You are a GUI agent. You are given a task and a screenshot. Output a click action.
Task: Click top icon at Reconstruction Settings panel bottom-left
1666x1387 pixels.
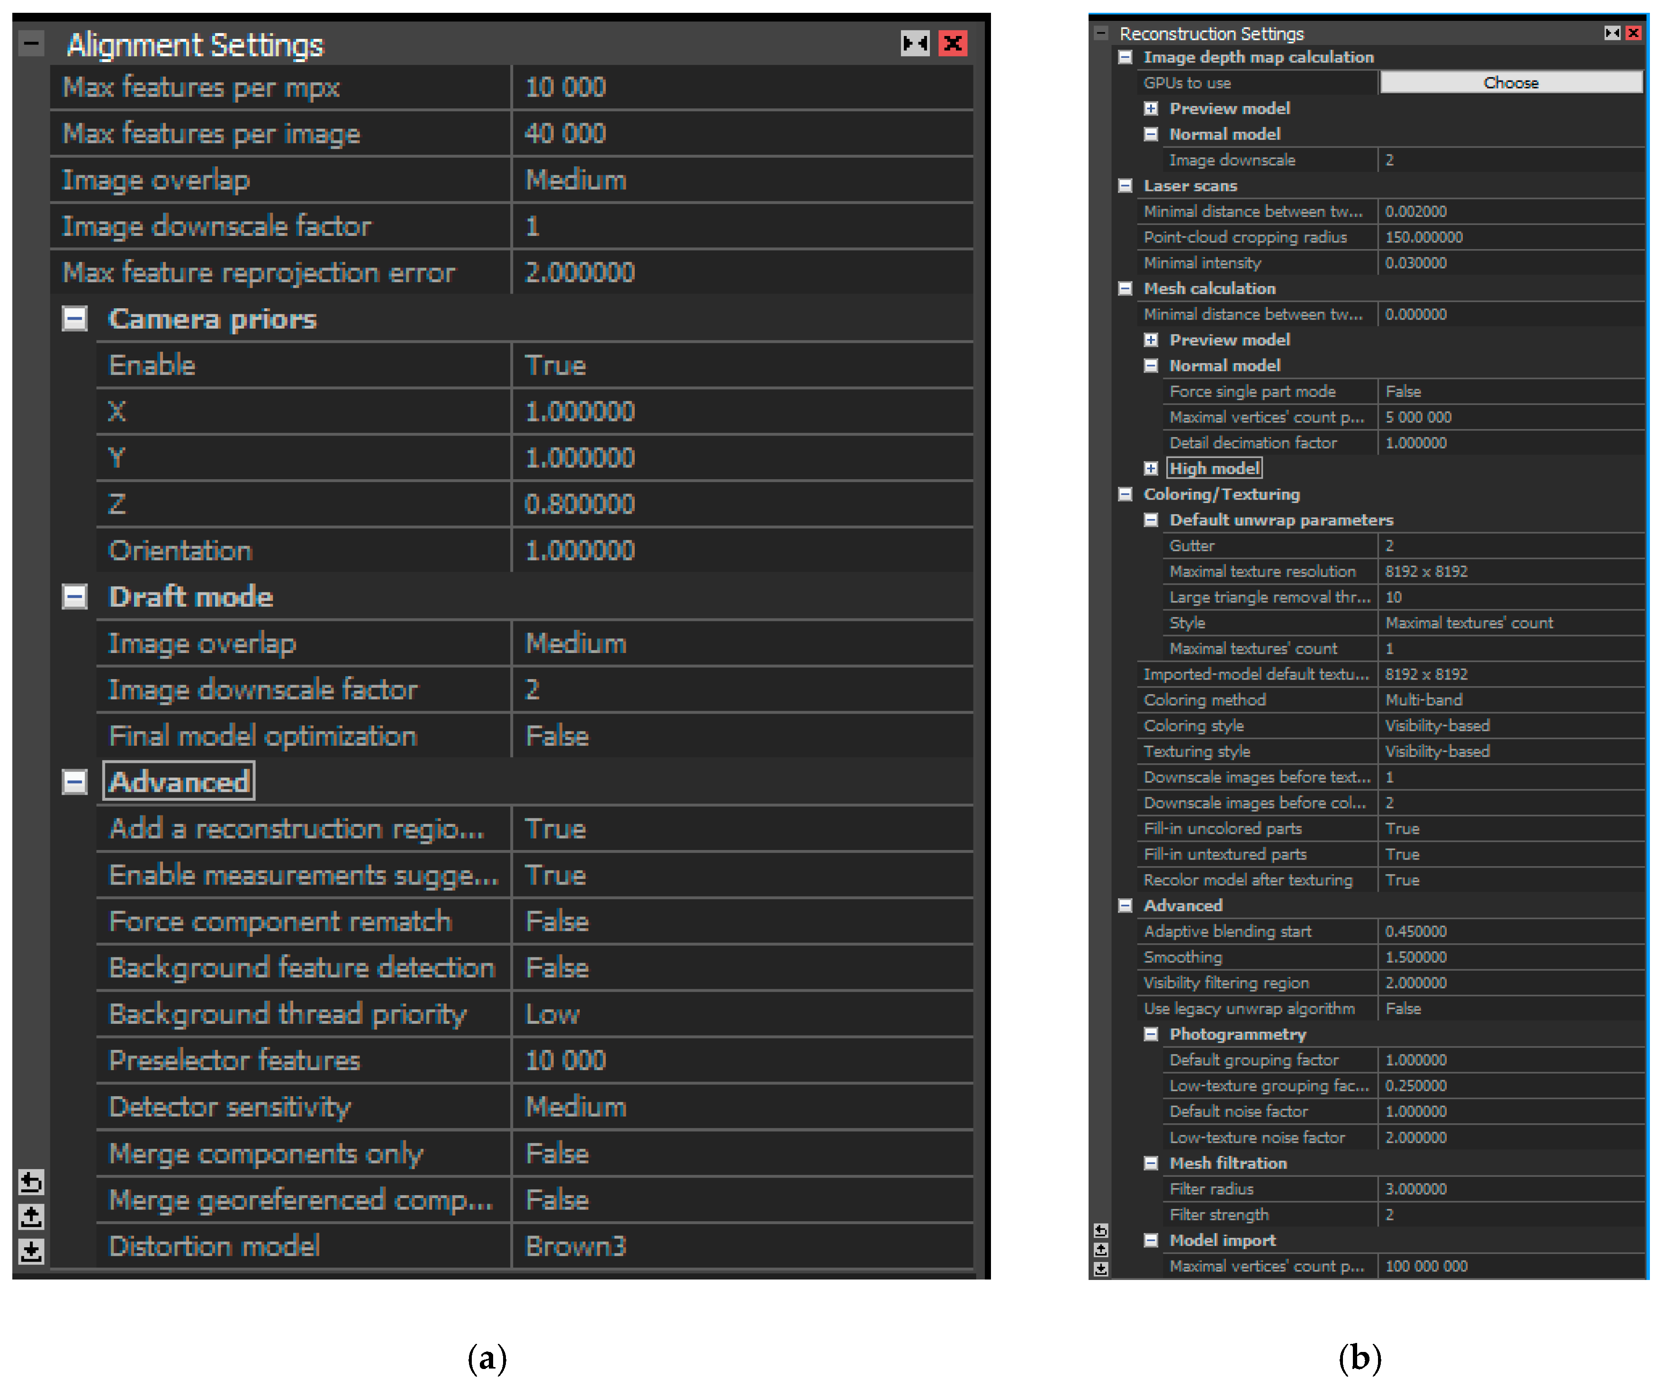point(1100,1231)
